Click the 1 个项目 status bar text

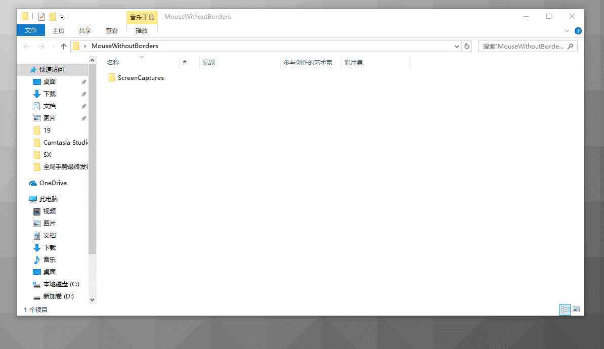pos(35,310)
